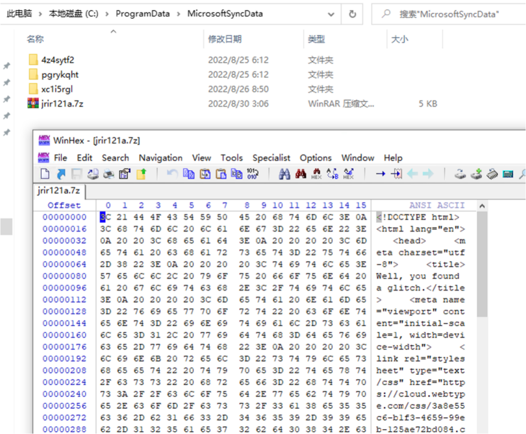This screenshot has height=434, width=526.
Task: Click the 本地磁盘 (C:) breadcrumb
Action: tap(74, 14)
